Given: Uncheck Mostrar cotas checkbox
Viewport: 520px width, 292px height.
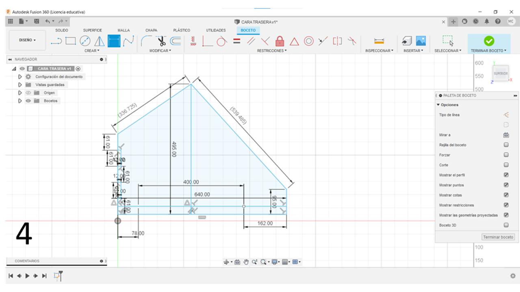Looking at the screenshot, I should (506, 195).
